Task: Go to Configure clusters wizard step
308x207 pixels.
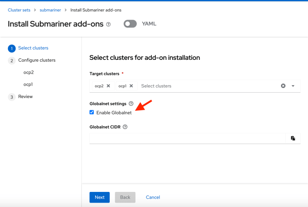Action: pos(37,60)
